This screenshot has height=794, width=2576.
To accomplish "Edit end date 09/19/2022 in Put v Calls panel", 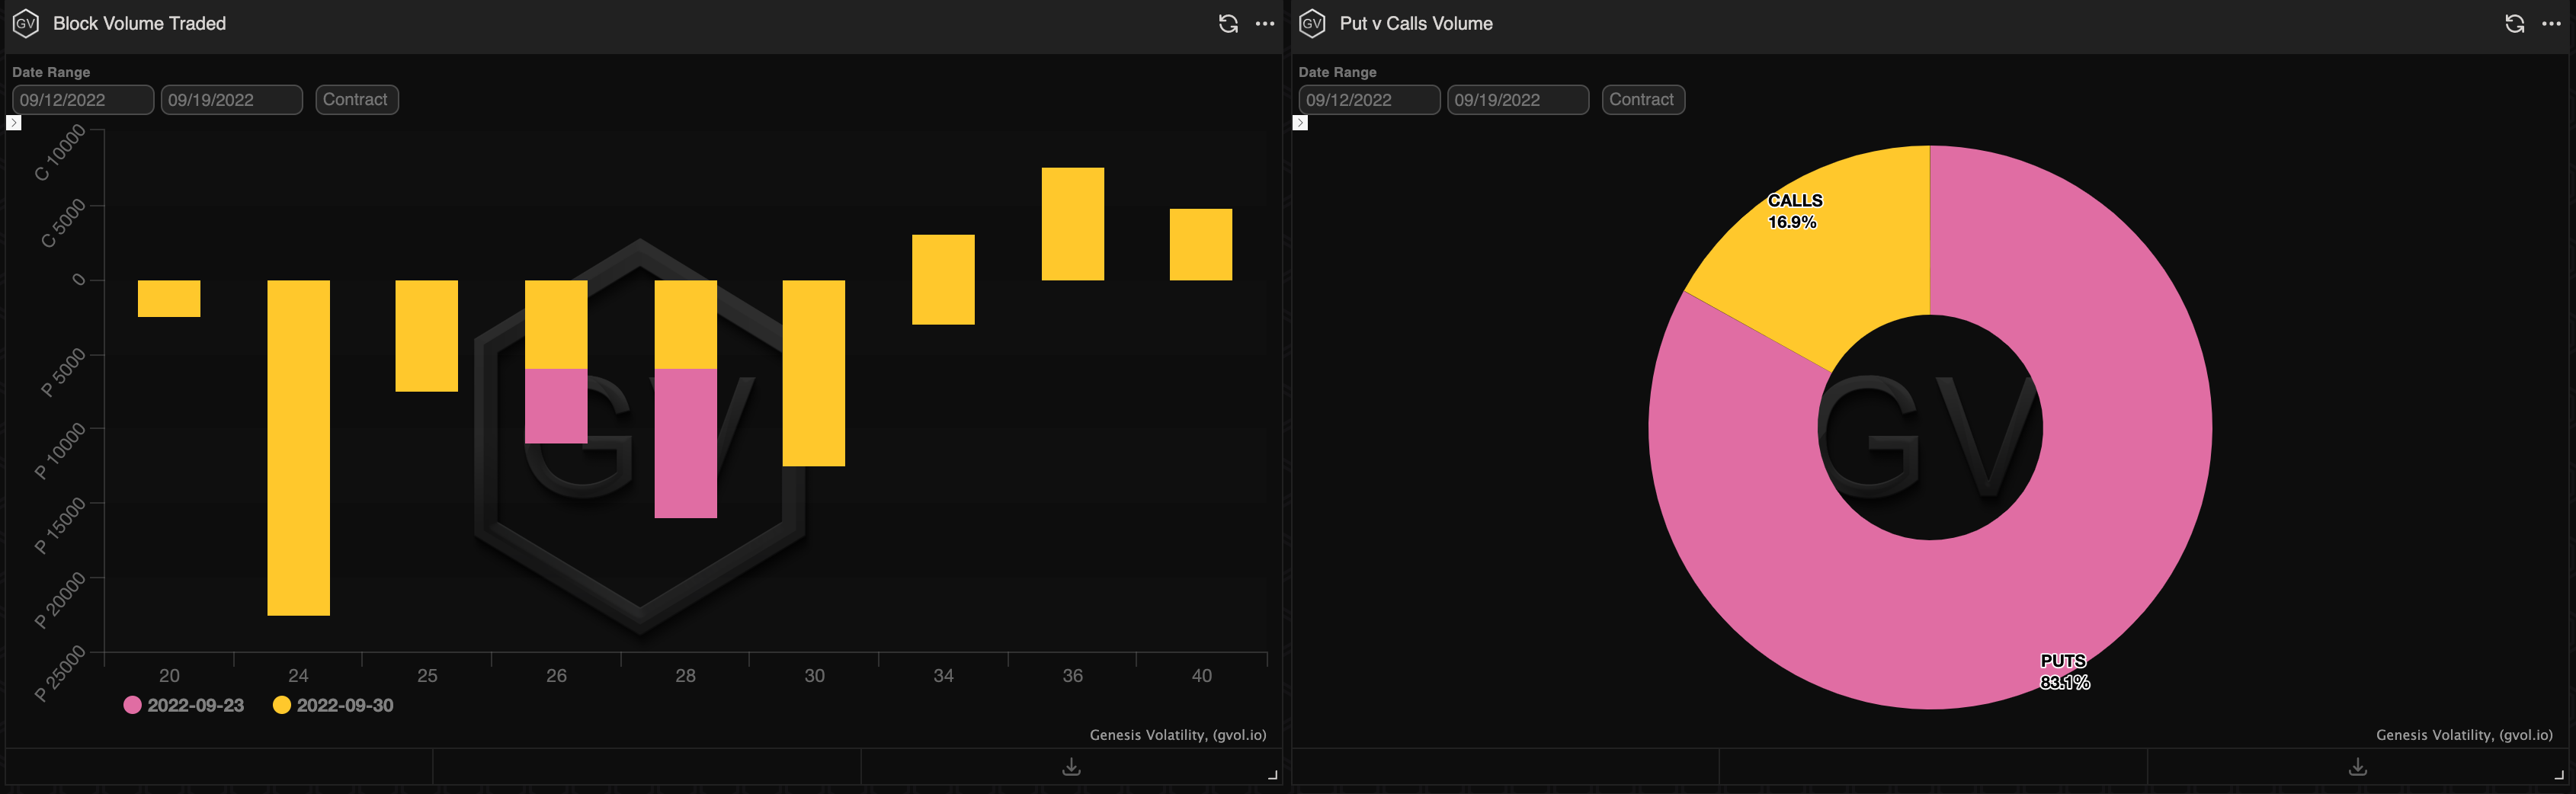I will [x=1518, y=100].
